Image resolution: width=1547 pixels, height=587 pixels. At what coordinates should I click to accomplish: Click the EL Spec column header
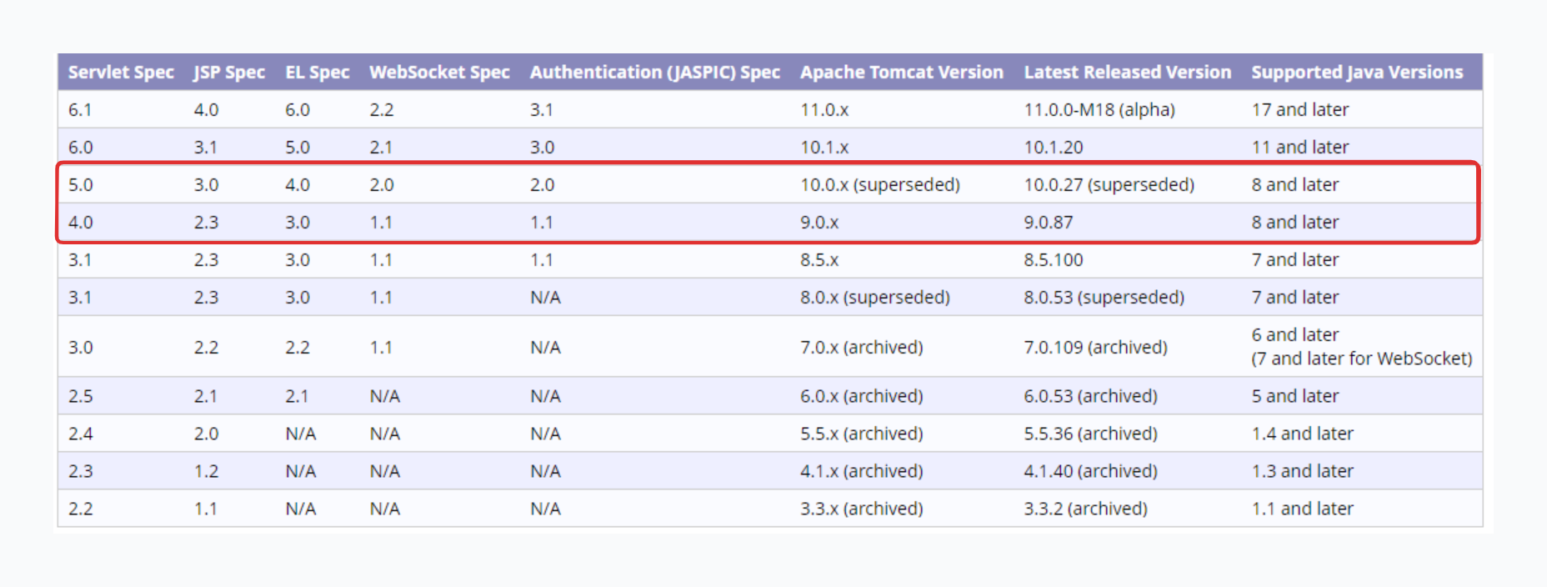318,73
